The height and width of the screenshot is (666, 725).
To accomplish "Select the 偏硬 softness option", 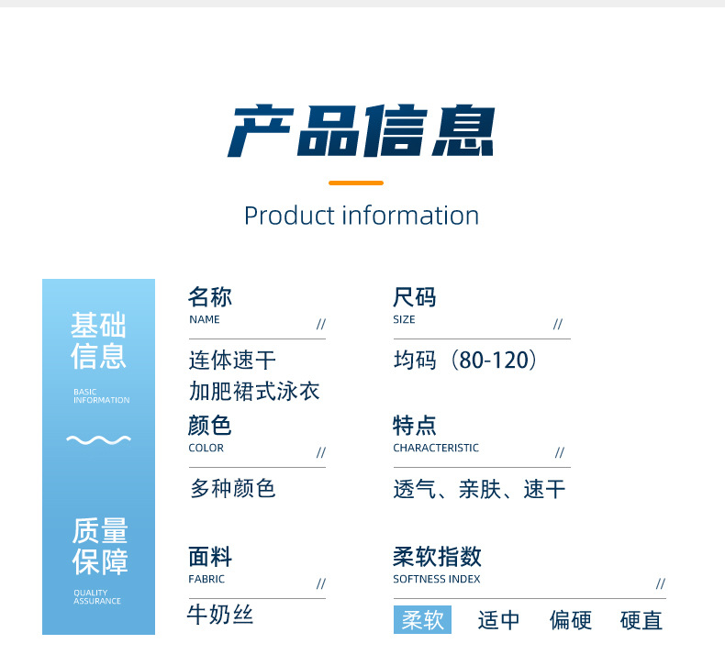I will 571,620.
